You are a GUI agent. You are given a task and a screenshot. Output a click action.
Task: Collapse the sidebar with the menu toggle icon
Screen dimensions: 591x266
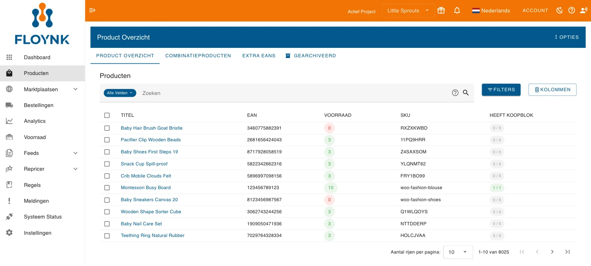coord(92,10)
